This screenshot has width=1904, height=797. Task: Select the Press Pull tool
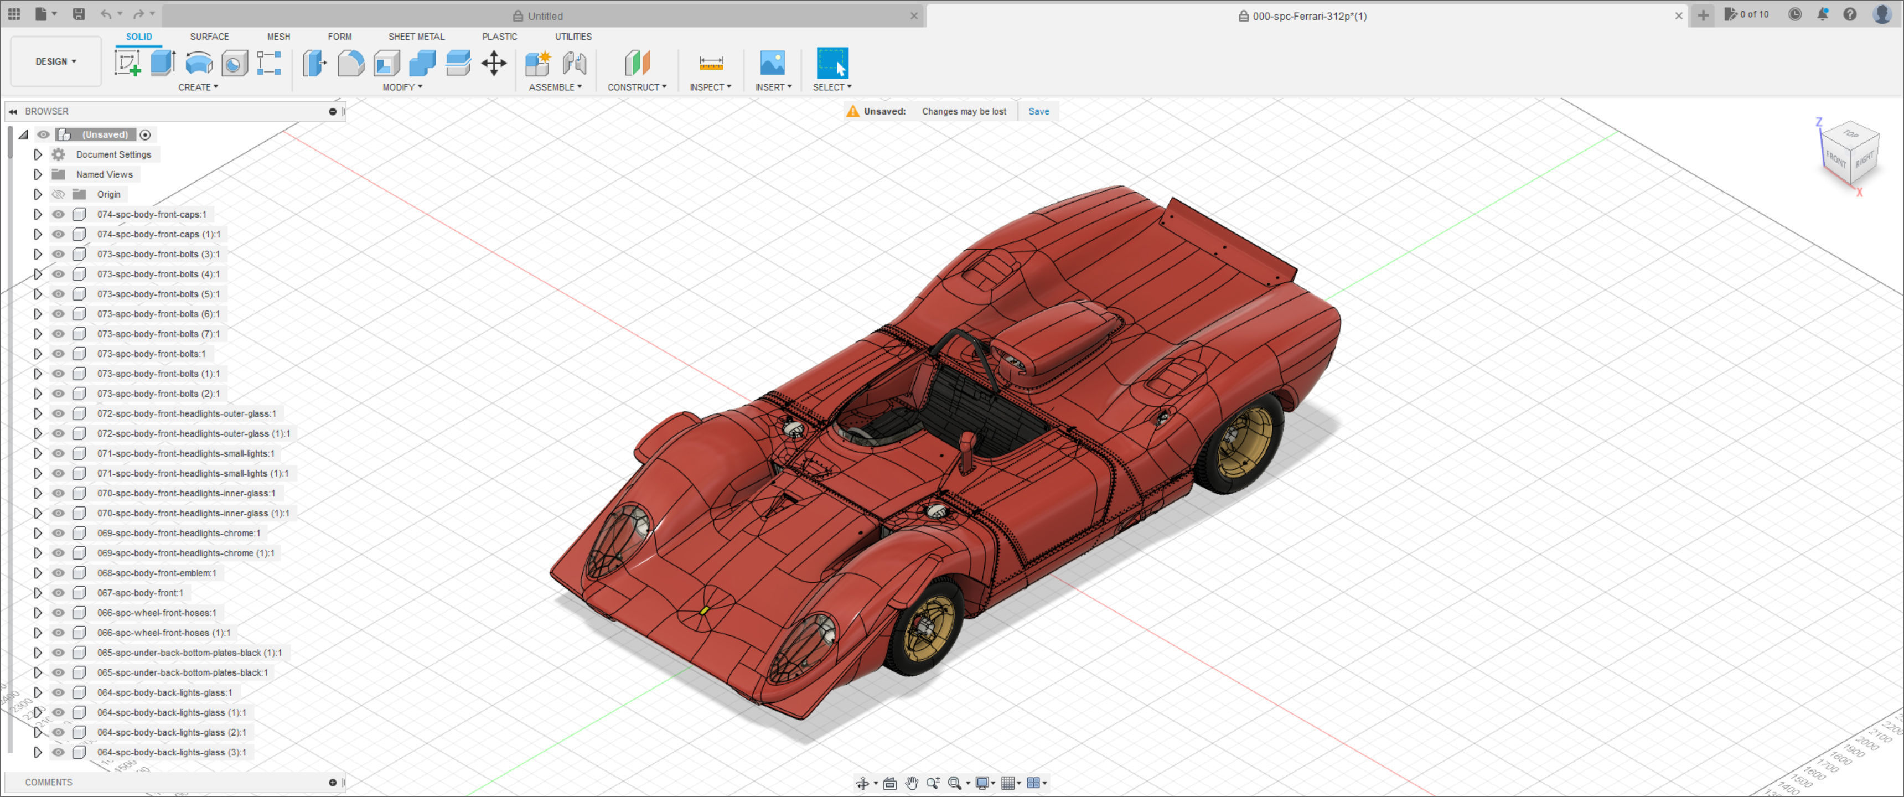tap(315, 63)
